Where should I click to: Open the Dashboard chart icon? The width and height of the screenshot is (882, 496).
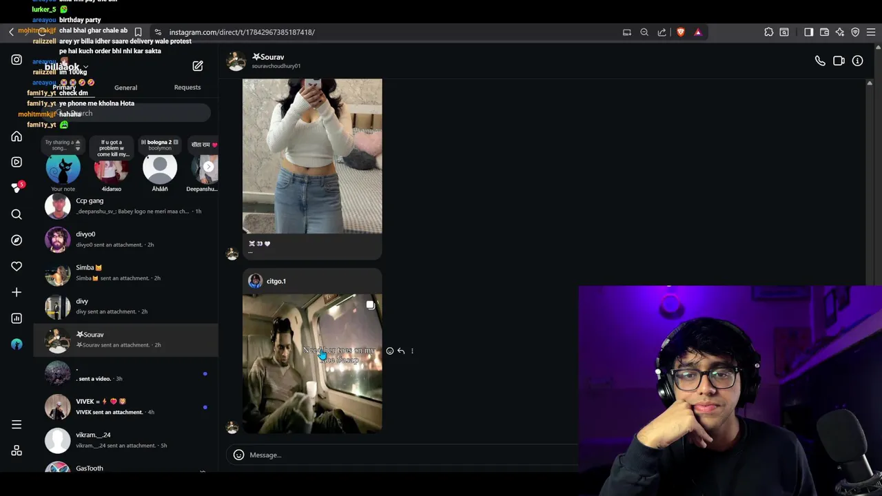(17, 318)
